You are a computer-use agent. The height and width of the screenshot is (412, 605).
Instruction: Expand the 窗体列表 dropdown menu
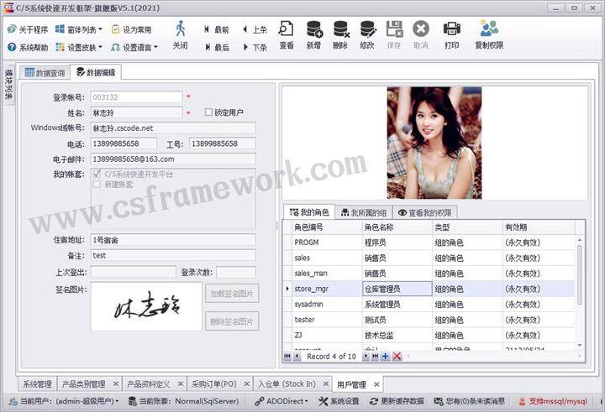pos(79,29)
